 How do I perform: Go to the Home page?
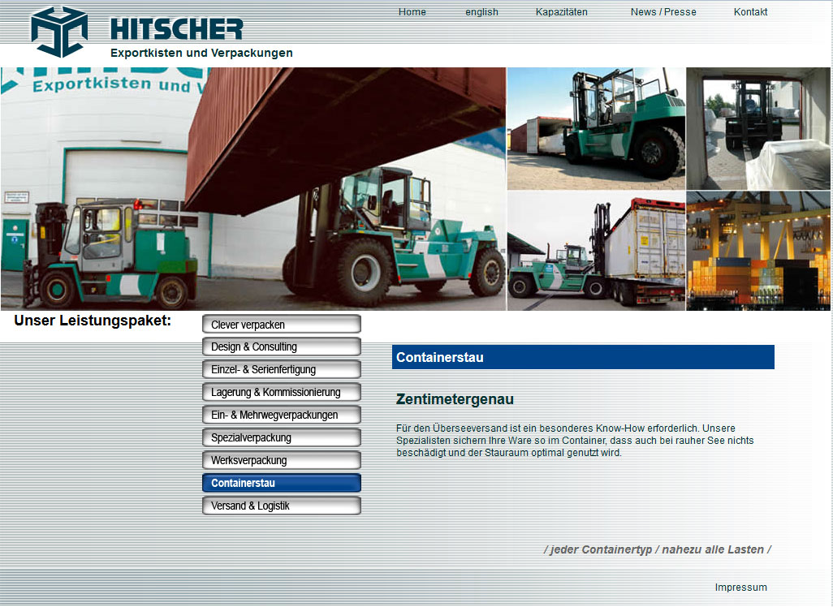tap(412, 11)
